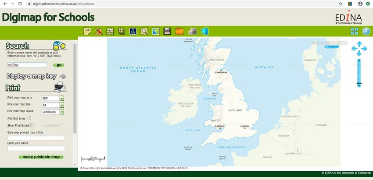This screenshot has width=373, height=180.
Task: Save map using the floppy disk icon
Action: 167,31
